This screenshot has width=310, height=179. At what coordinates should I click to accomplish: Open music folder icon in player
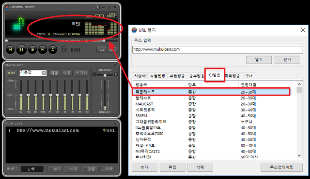click(x=65, y=49)
